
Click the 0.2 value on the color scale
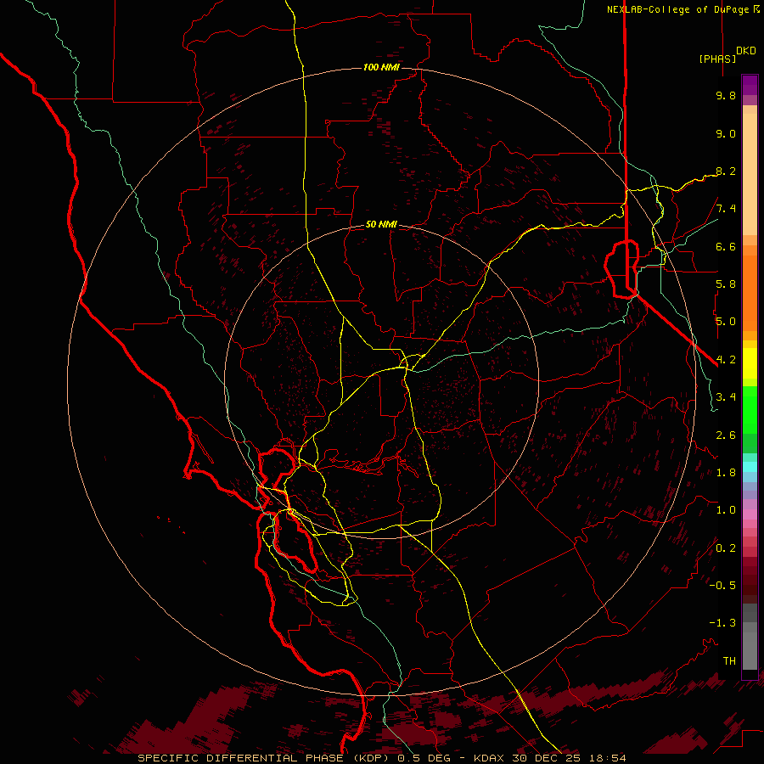pyautogui.click(x=726, y=548)
